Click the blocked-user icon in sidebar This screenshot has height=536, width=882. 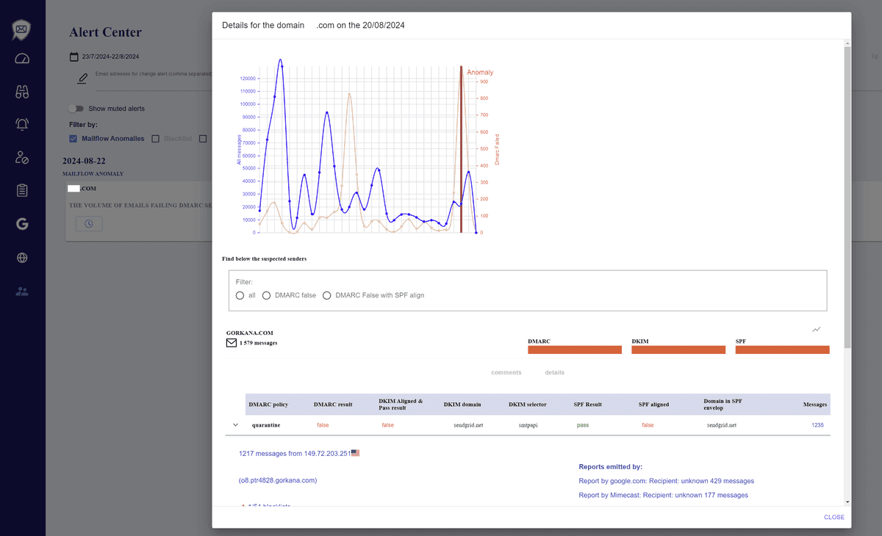[x=22, y=157]
